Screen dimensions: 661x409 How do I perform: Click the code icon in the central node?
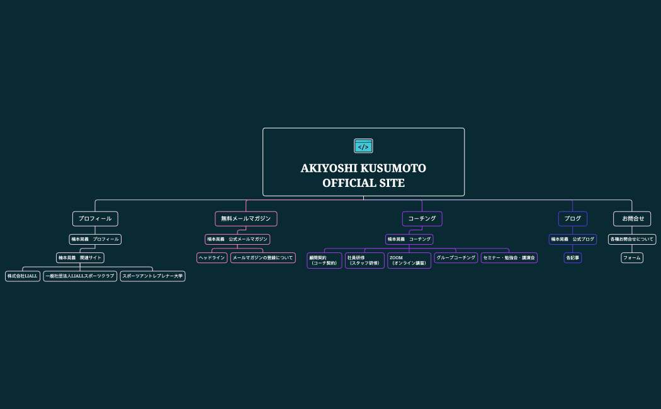[363, 146]
